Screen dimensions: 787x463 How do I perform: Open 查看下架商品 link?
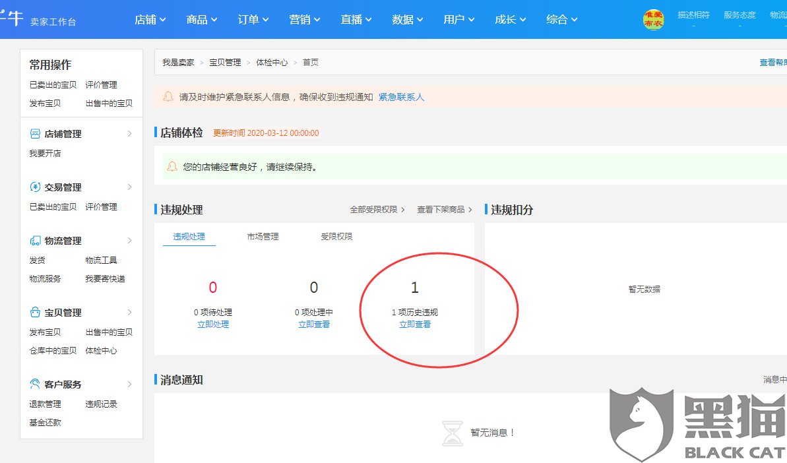tap(444, 210)
